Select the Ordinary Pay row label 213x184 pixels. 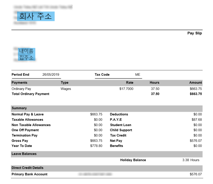[x=21, y=89]
